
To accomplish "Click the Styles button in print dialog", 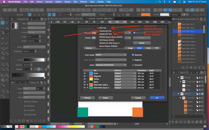I will (142, 43).
